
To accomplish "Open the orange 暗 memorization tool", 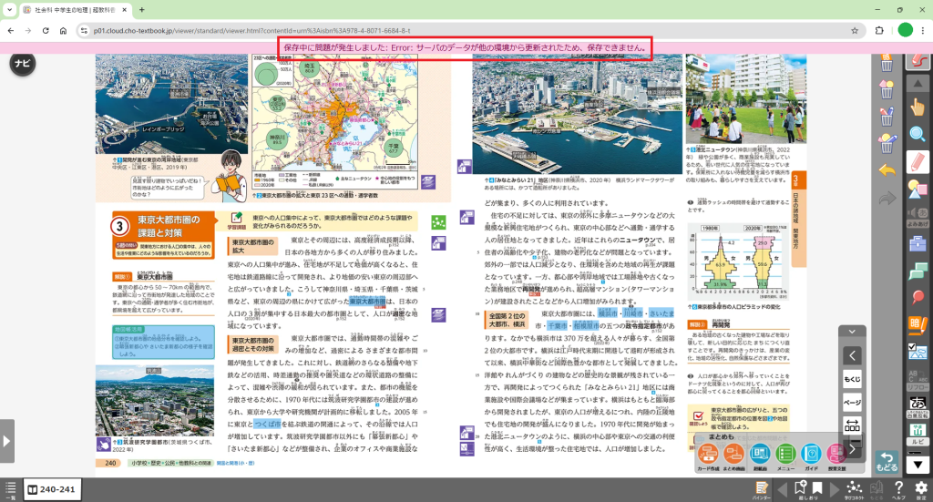I will point(918,324).
